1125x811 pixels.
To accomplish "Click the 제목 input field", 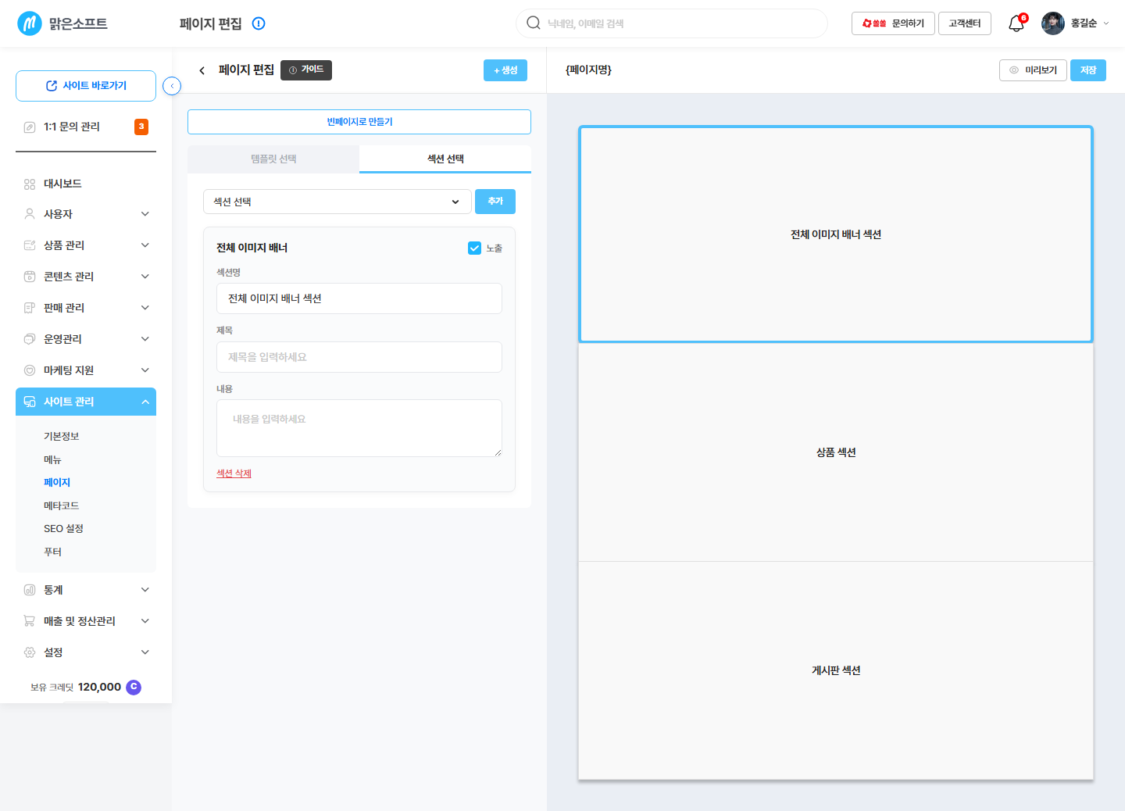I will tap(359, 357).
